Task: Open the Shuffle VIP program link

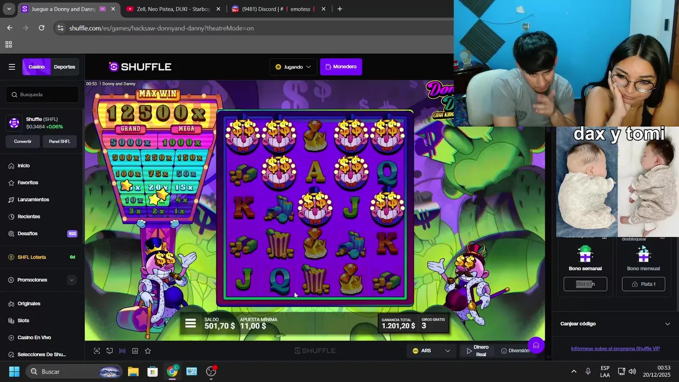Action: tap(615, 349)
